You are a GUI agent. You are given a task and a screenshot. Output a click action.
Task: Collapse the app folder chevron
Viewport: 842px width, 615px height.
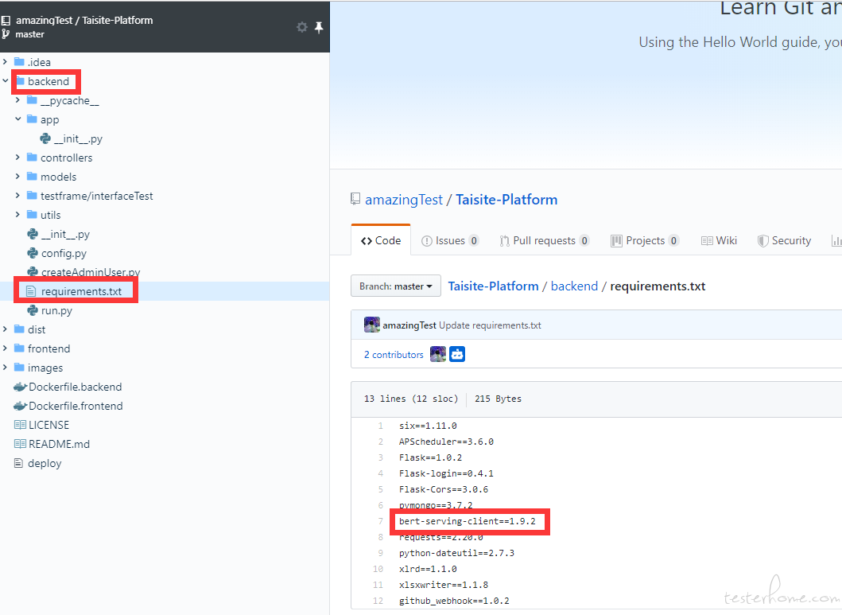[17, 119]
